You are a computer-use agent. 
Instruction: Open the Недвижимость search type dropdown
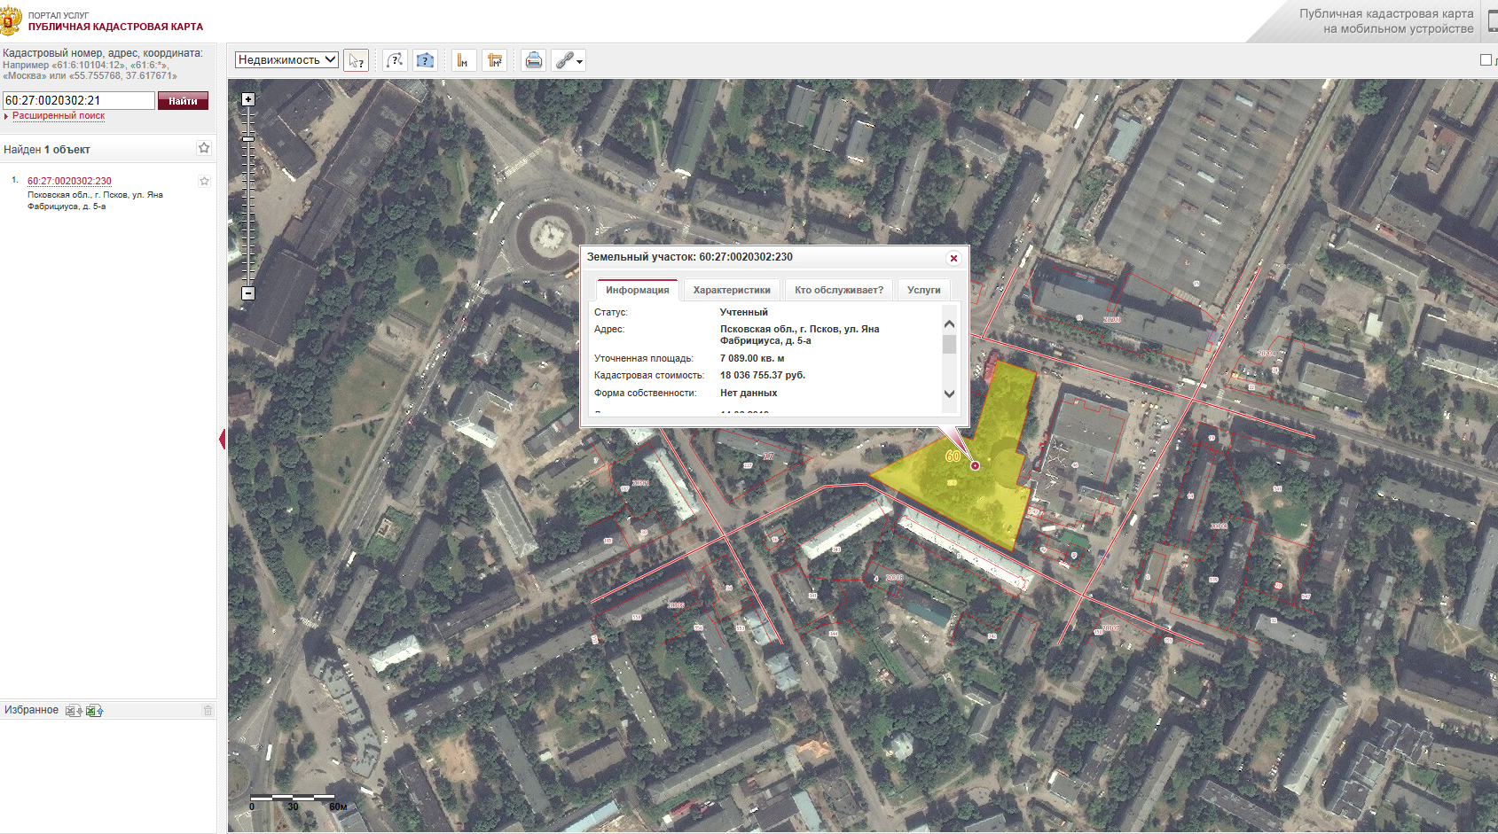286,59
